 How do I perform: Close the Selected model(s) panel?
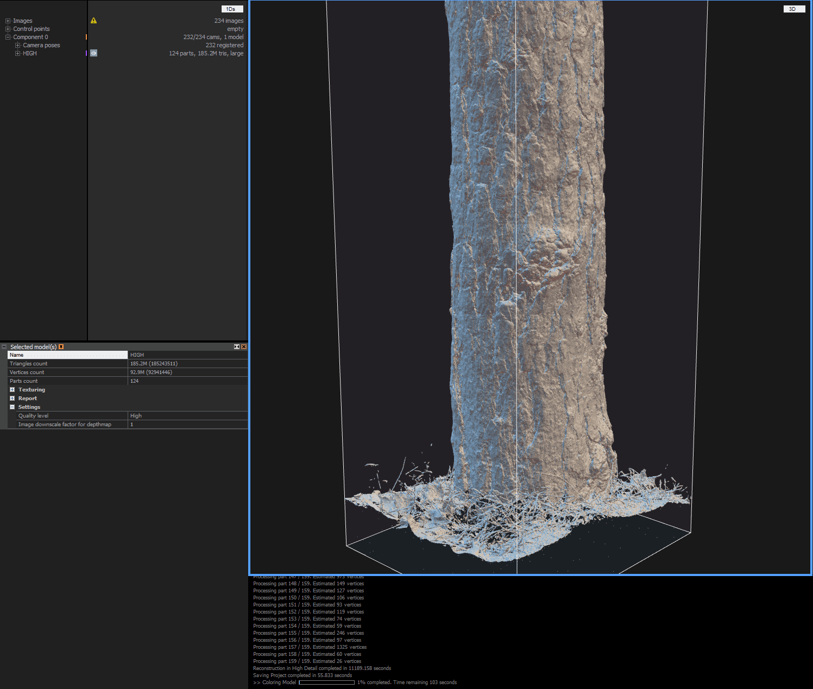[244, 347]
